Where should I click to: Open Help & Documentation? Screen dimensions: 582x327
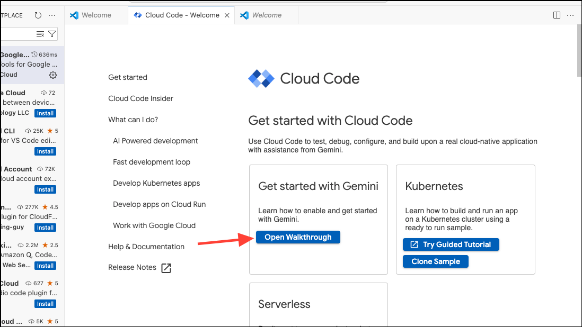tap(146, 247)
